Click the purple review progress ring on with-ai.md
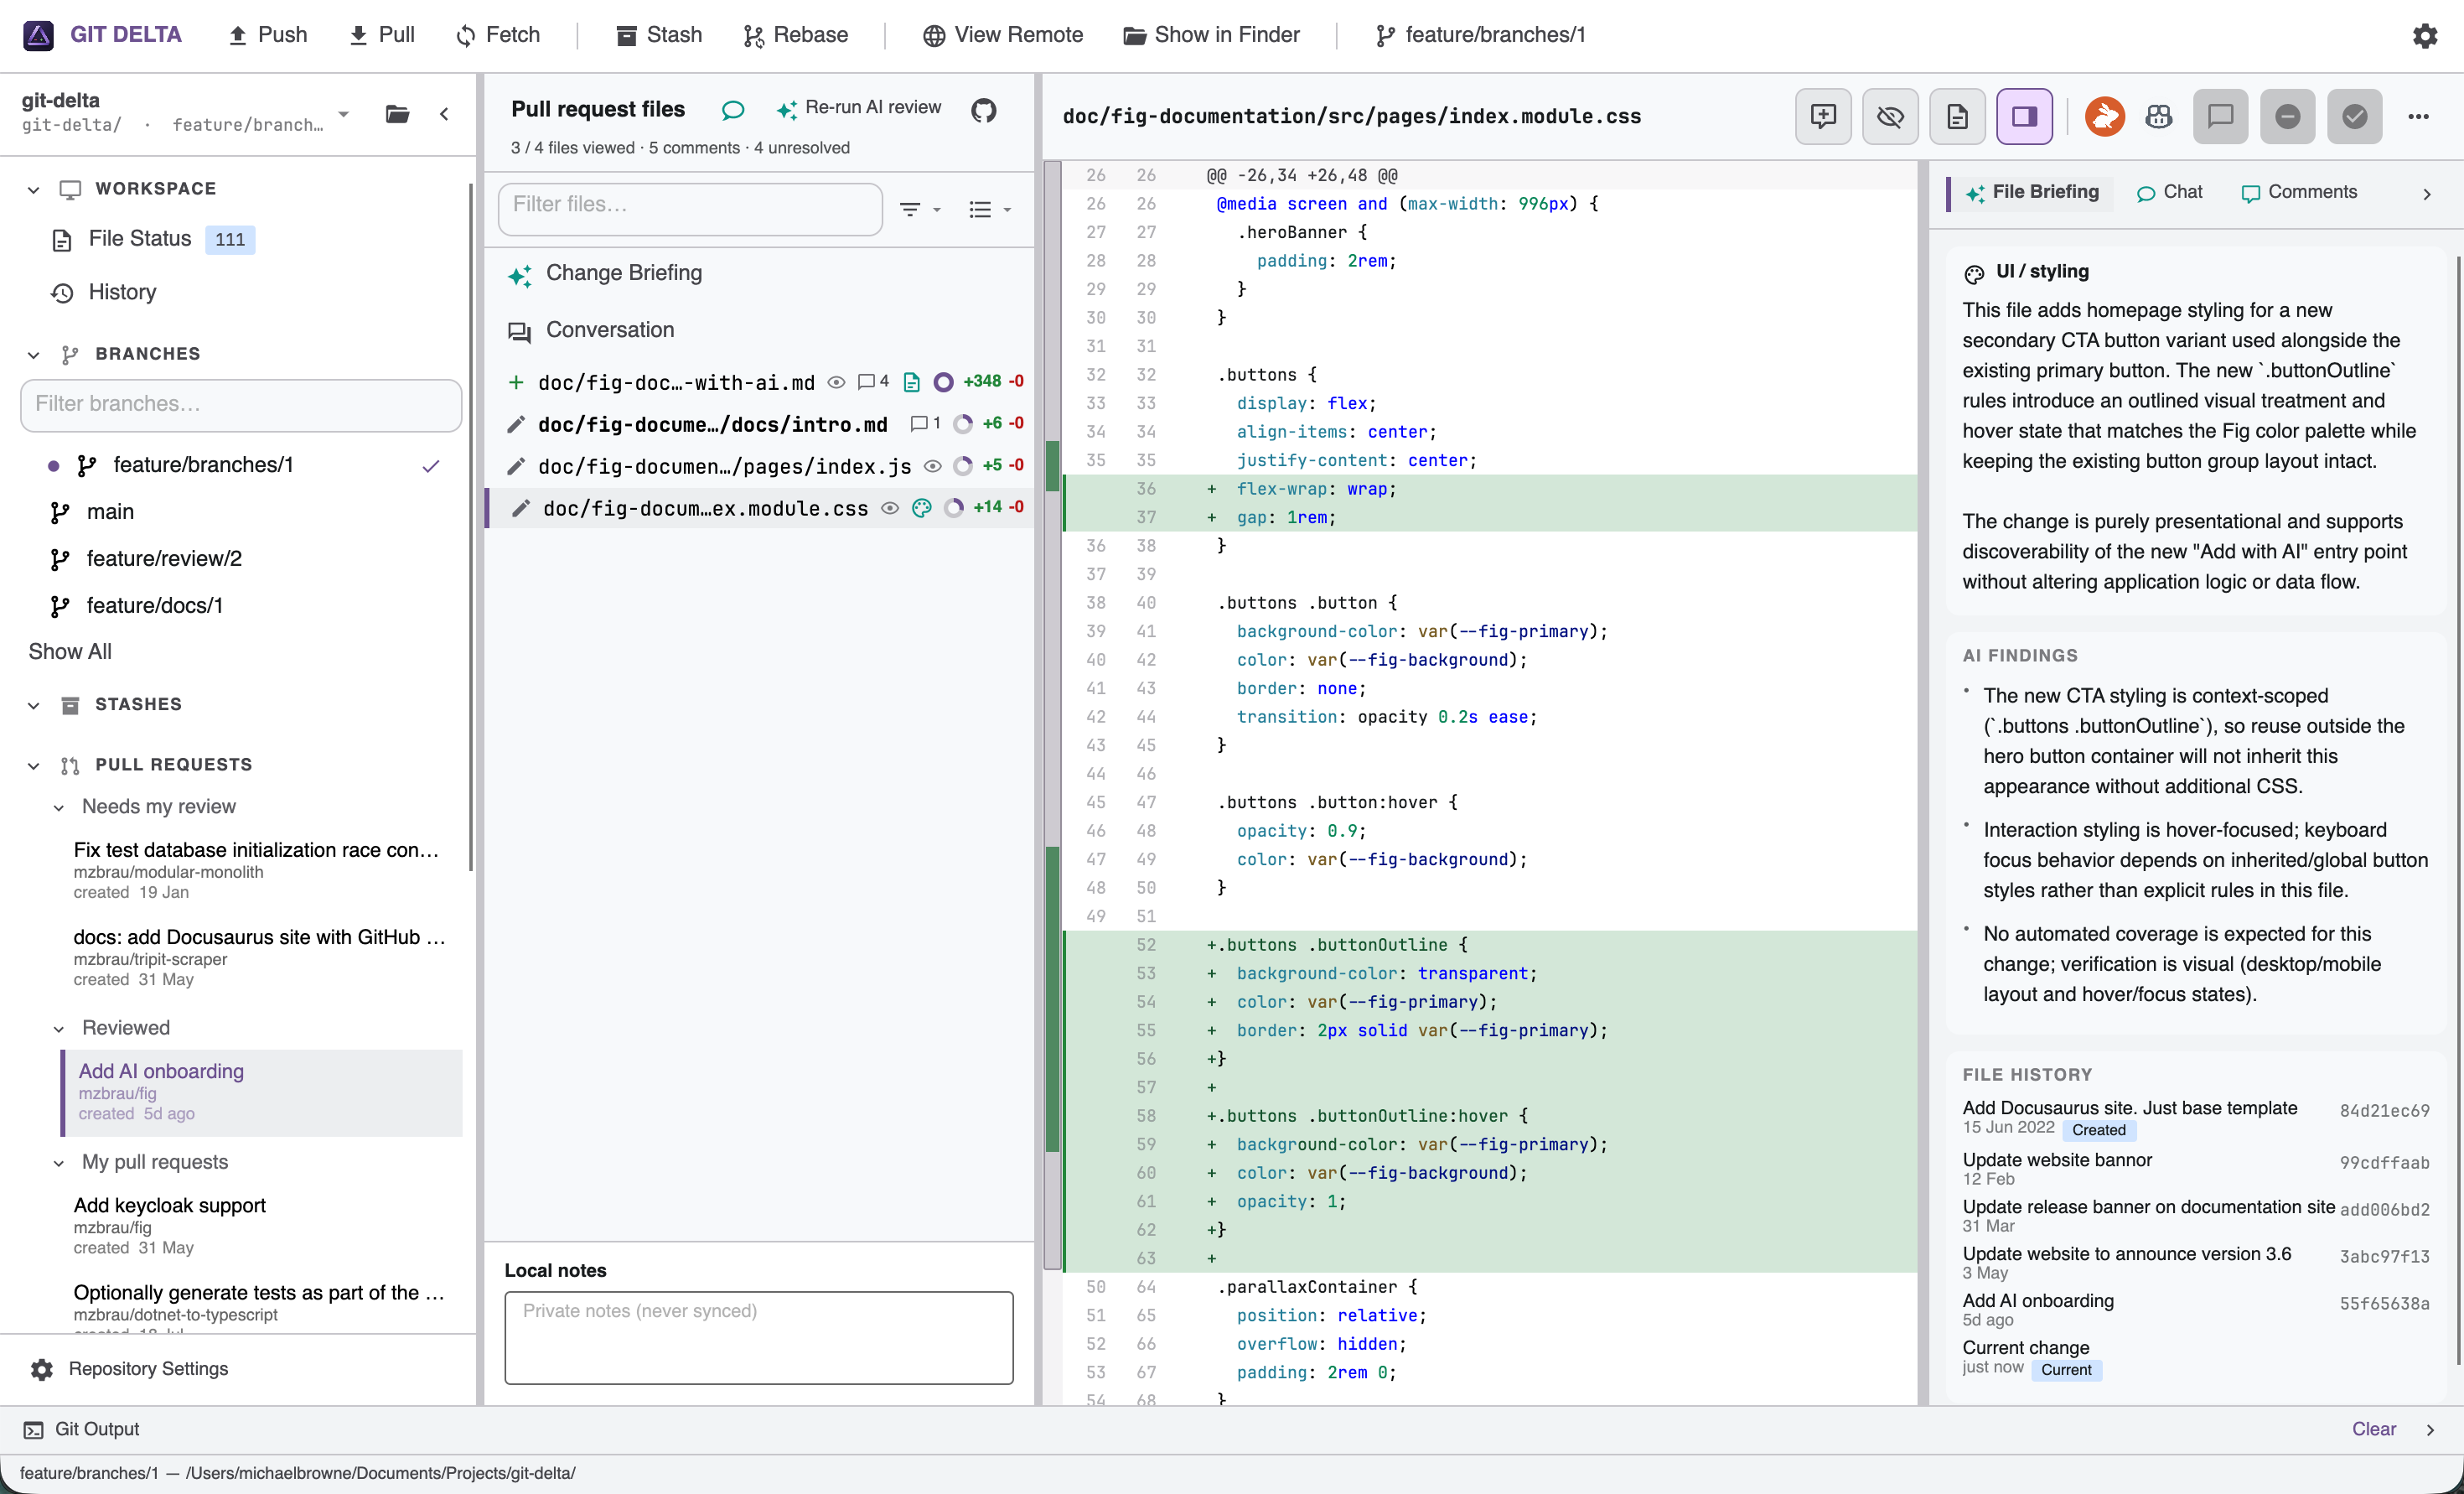 tap(943, 382)
